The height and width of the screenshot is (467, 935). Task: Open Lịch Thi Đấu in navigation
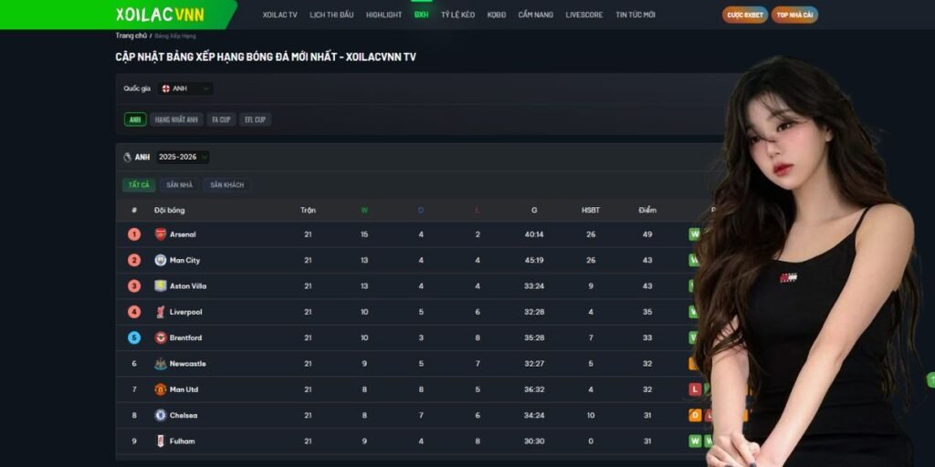pyautogui.click(x=331, y=16)
